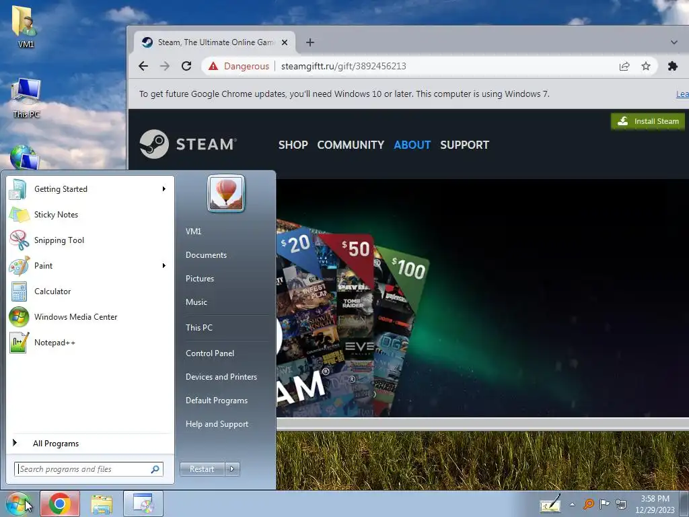689x517 pixels.
Task: Bookmark this page with the star icon
Action: tap(646, 66)
